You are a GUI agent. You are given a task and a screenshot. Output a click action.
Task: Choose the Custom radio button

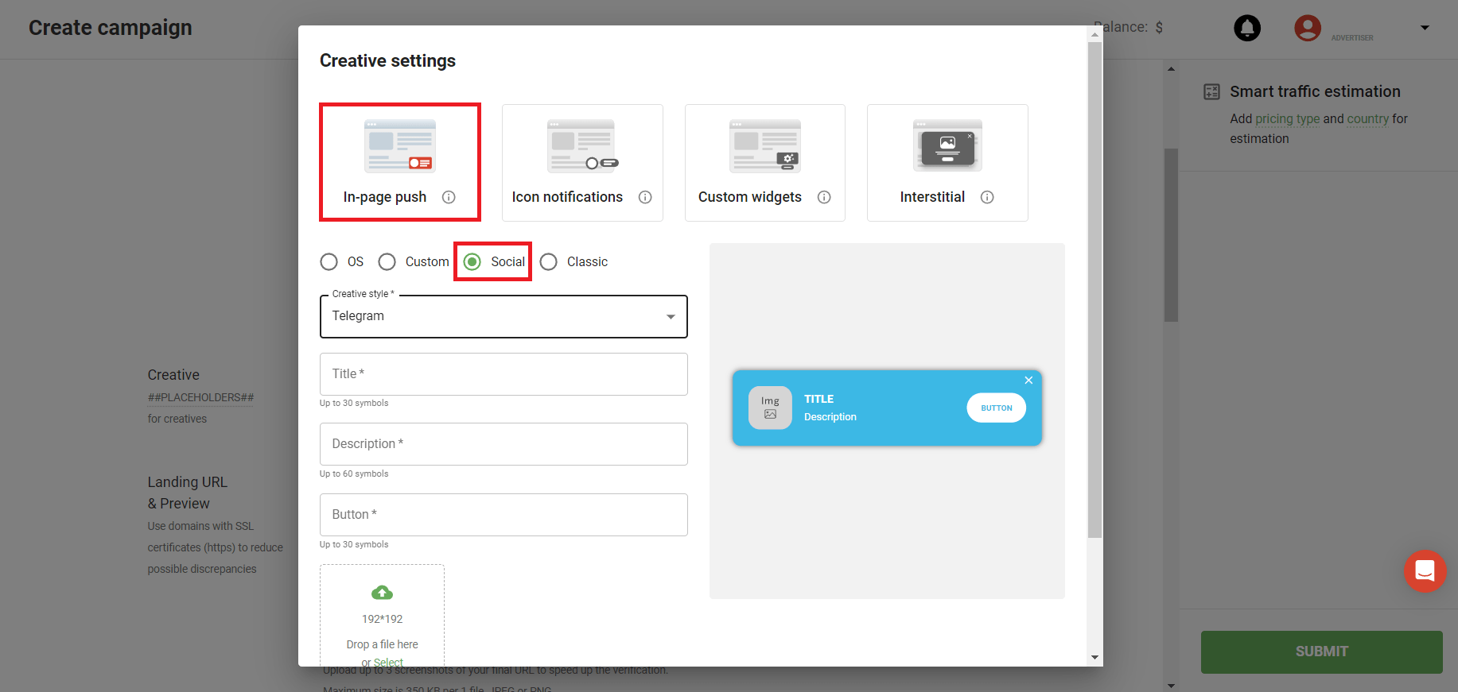387,261
